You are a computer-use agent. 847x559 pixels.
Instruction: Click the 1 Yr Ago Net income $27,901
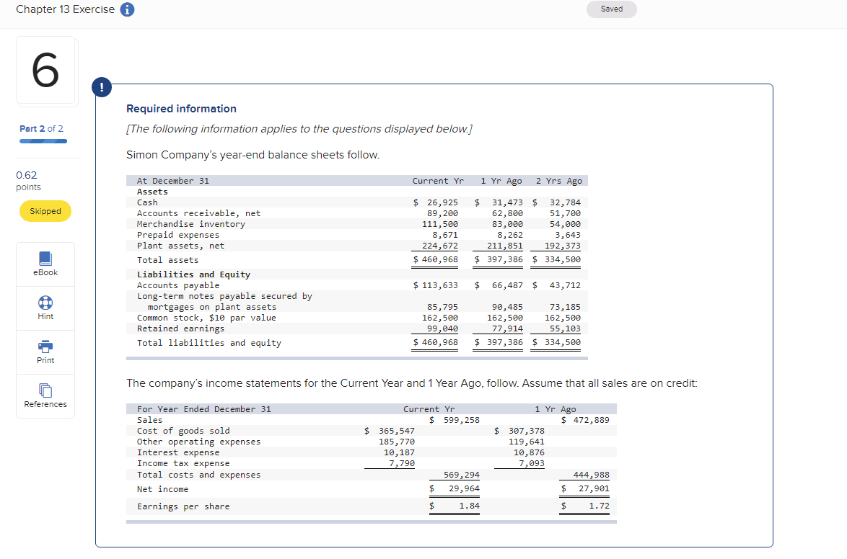pos(585,488)
